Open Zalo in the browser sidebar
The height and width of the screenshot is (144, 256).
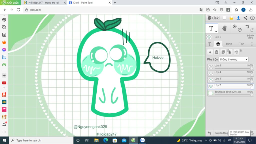coord(4,57)
